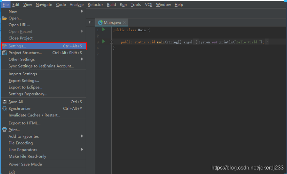Viewport: 287px width, 174px height.
Task: Open the Navigate menu
Action: click(44, 5)
